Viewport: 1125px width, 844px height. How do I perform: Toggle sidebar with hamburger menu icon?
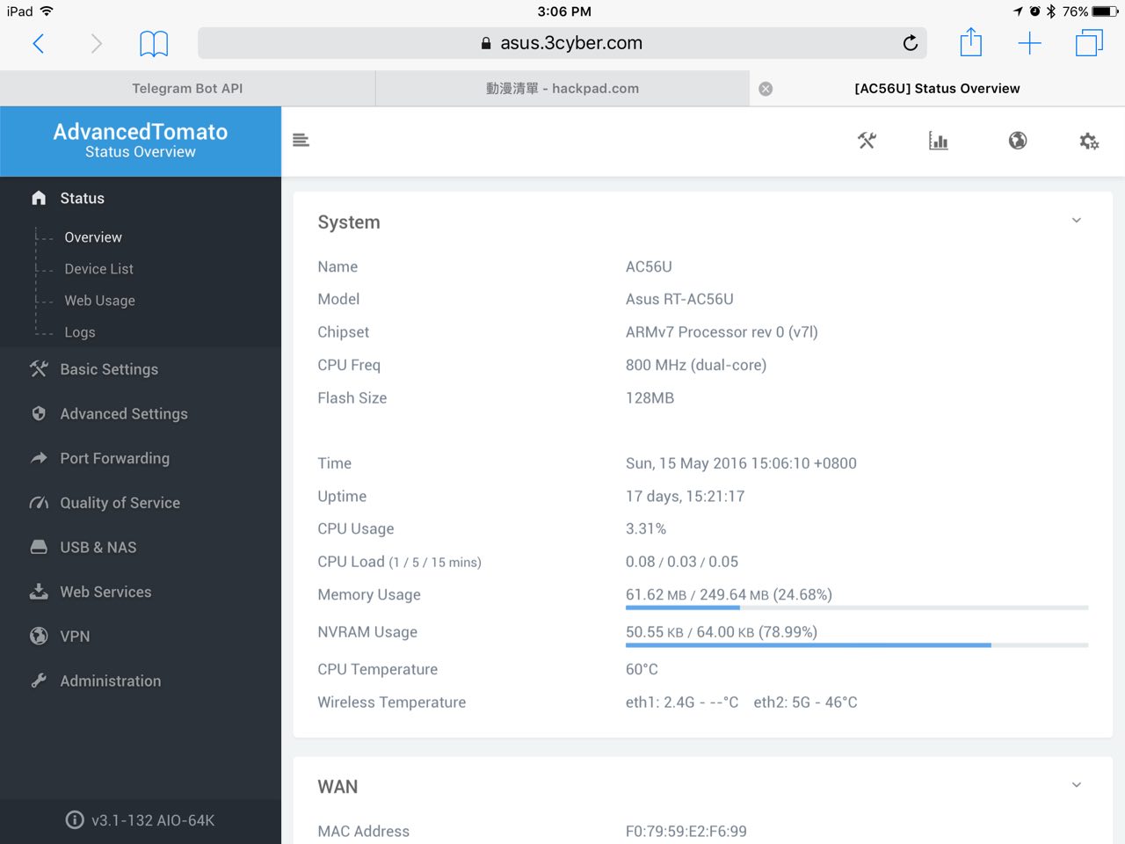(x=301, y=141)
